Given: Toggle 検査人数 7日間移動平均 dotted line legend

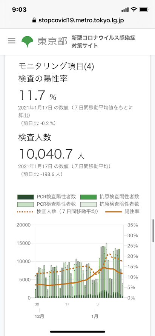Looking at the screenshot, I should tap(58, 211).
